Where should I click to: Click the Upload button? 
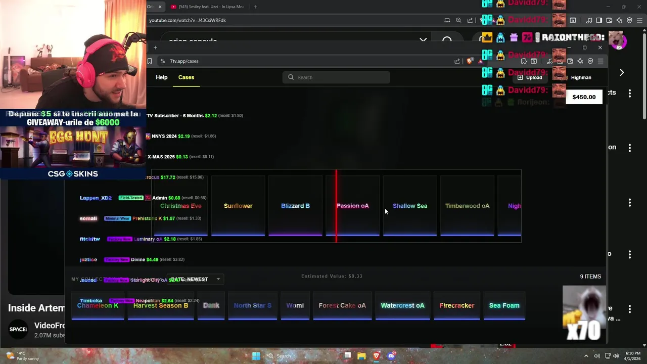tap(530, 77)
